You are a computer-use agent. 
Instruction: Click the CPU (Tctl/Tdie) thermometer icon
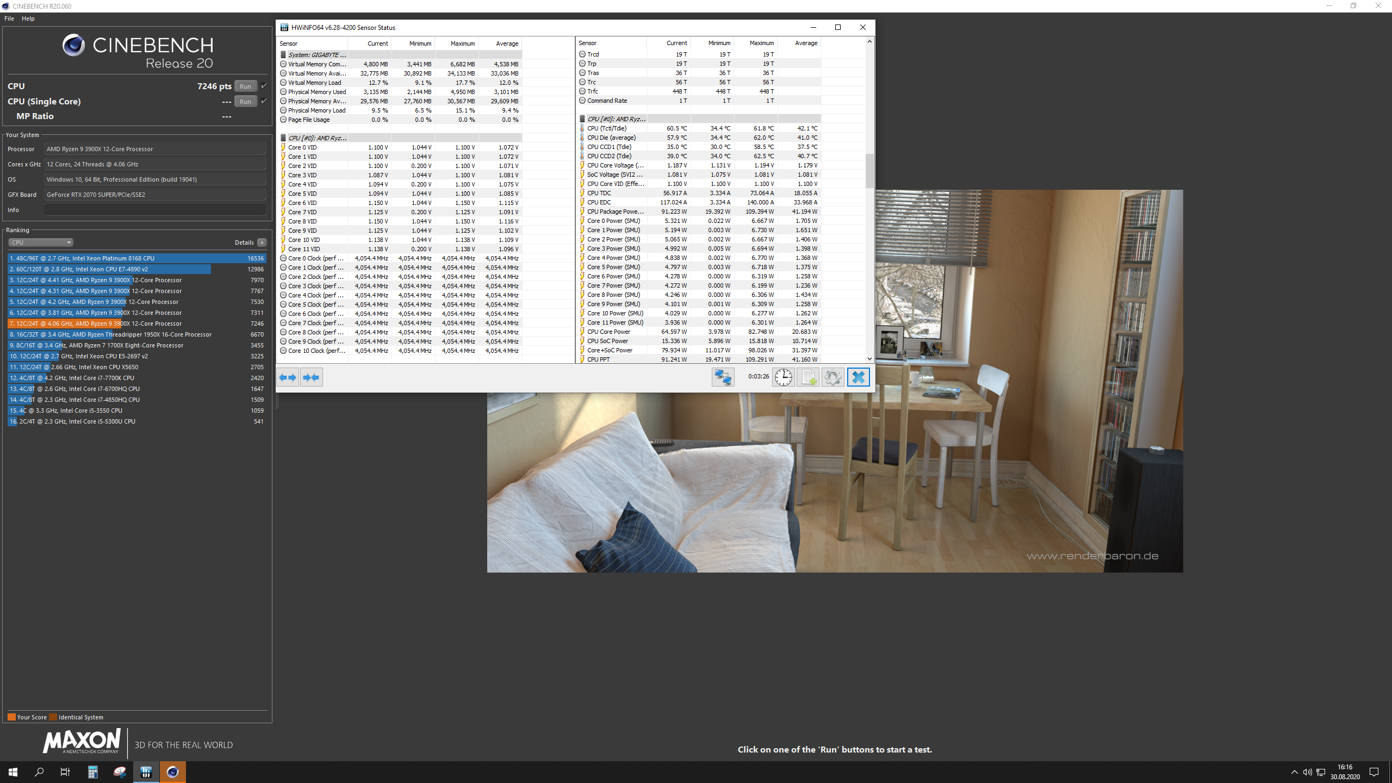click(x=582, y=128)
